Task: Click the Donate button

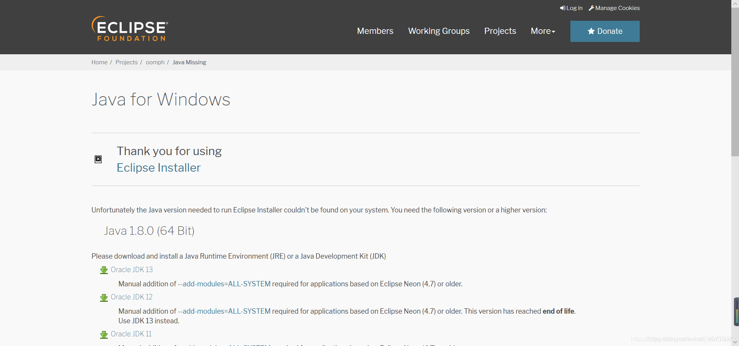Action: [x=605, y=31]
